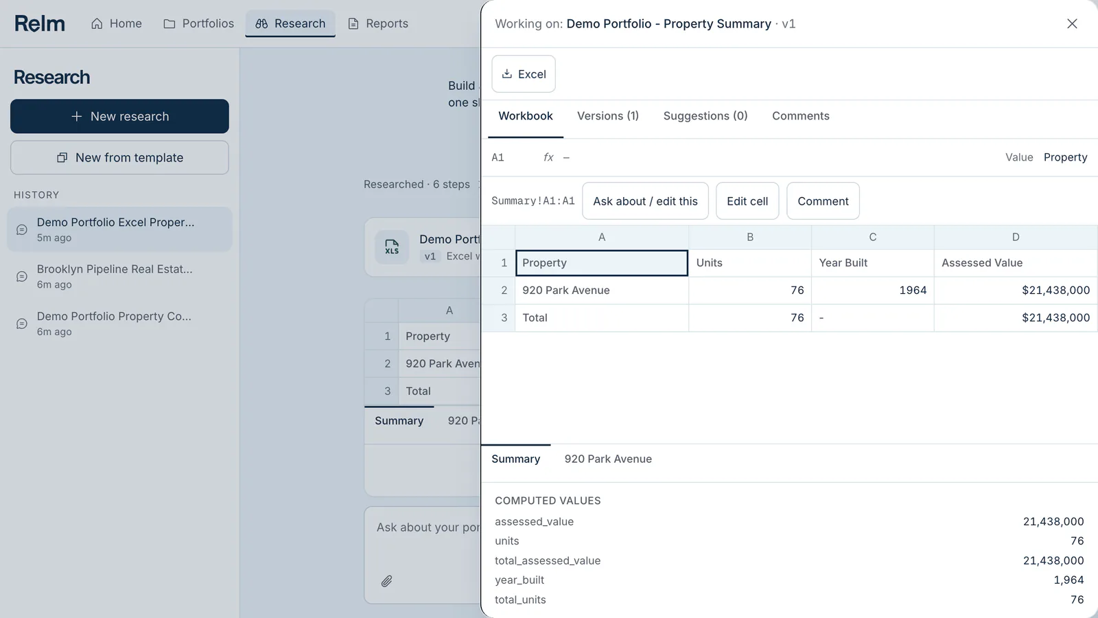Select column B header
This screenshot has width=1098, height=618.
click(x=750, y=237)
